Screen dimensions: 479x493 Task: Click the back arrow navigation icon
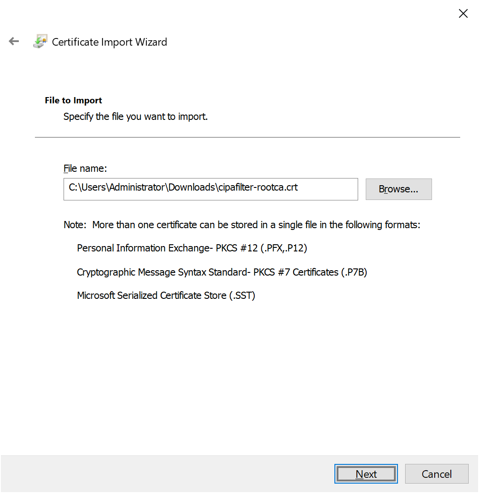pyautogui.click(x=13, y=41)
